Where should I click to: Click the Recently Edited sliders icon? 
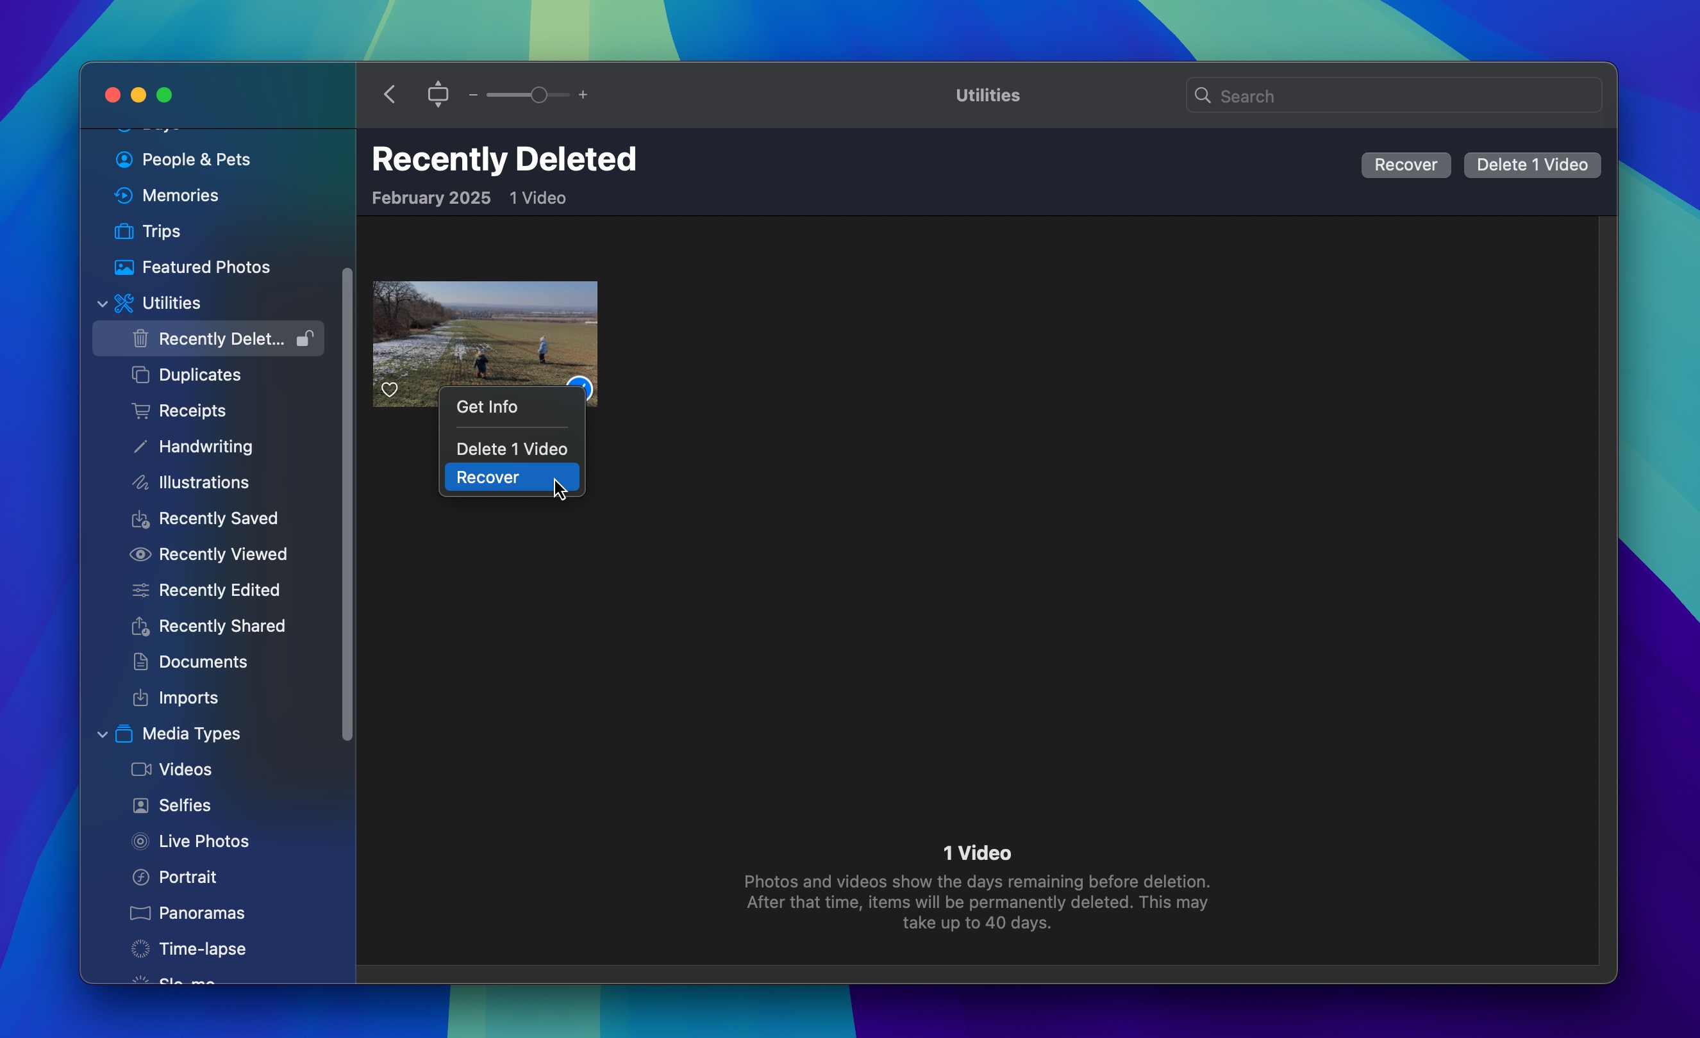[140, 589]
